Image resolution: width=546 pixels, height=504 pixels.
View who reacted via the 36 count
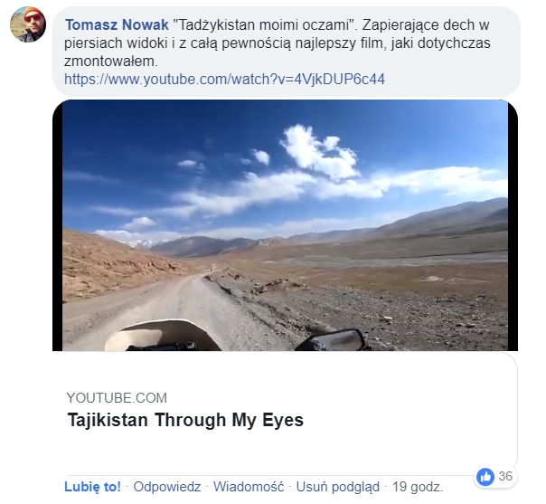coord(505,476)
